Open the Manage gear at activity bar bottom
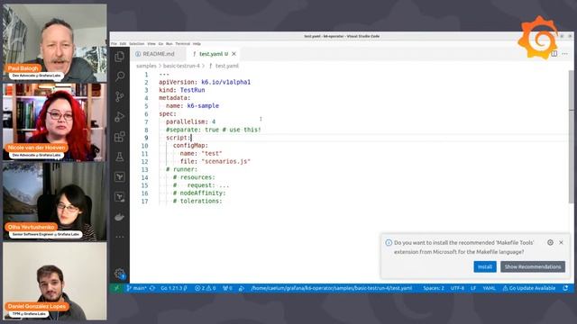Screen dimensions: 577x324 click(x=120, y=274)
